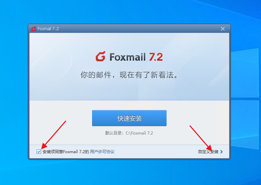Viewport: 261px width, 185px height.
Task: Click the 安装须同意Foxmail 7.2的 checkbox label
Action: click(x=66, y=152)
